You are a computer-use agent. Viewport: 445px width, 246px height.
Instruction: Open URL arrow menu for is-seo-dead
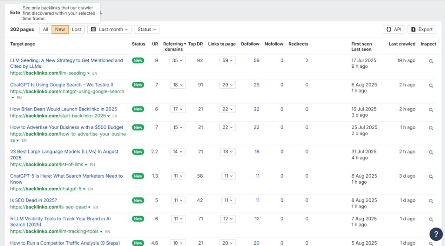89,207
